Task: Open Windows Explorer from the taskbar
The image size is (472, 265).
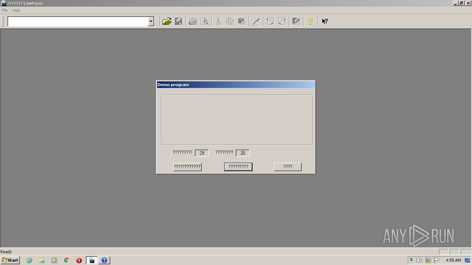Action: coord(42,260)
